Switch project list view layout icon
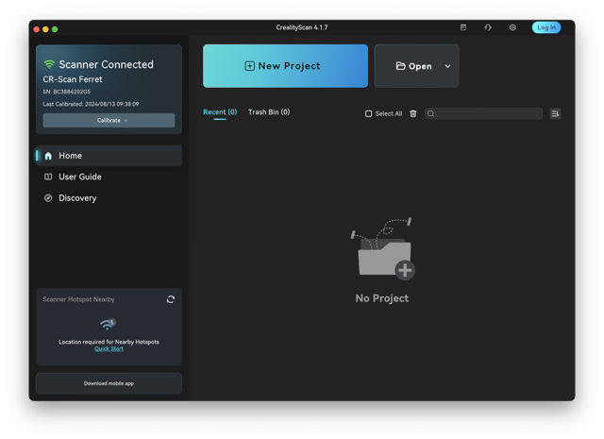 click(x=555, y=113)
